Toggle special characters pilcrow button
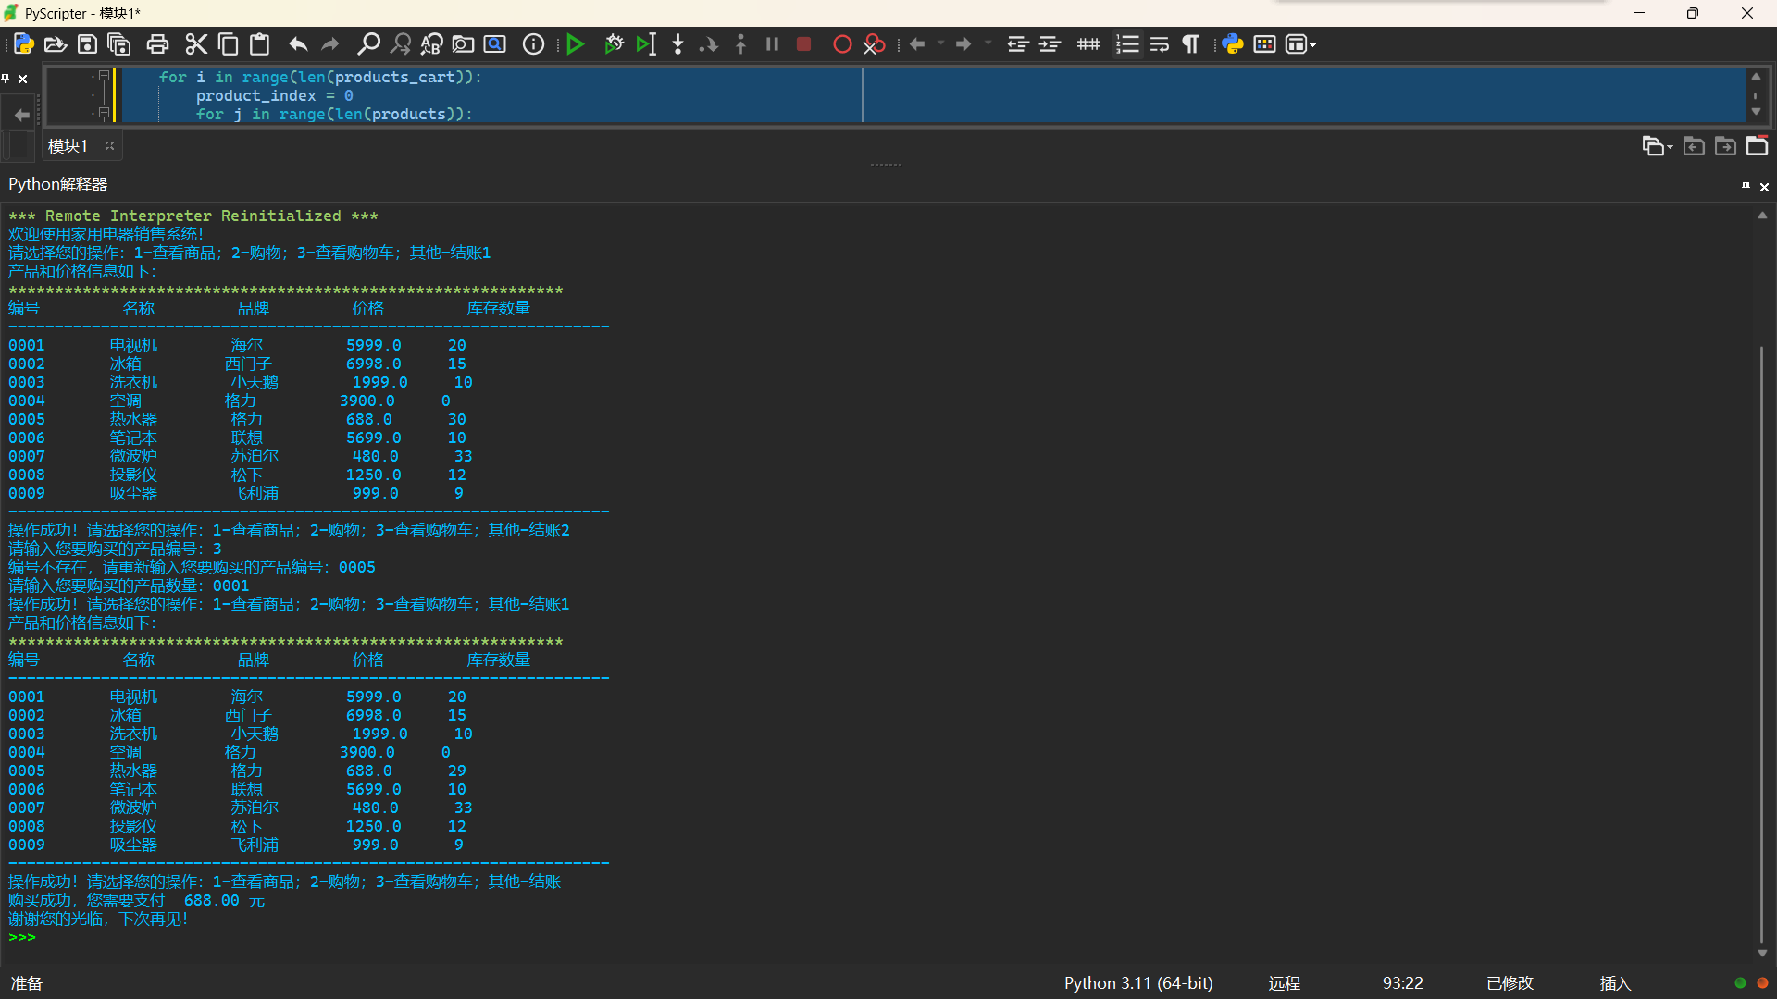1777x999 pixels. [1191, 44]
